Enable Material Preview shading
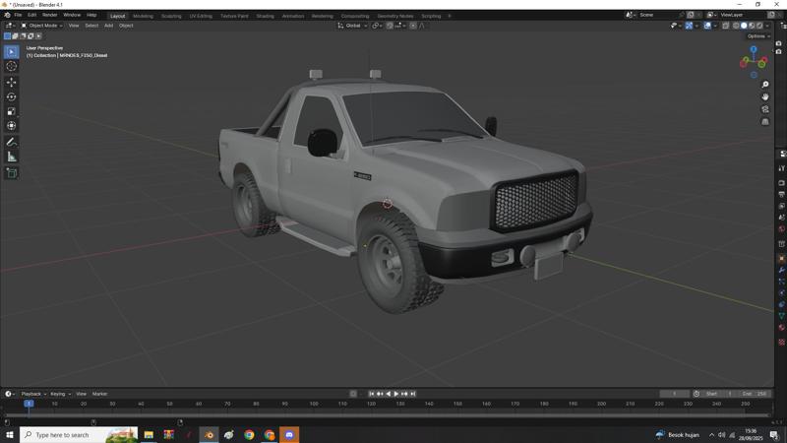Viewport: 787px width, 443px height. tap(752, 26)
